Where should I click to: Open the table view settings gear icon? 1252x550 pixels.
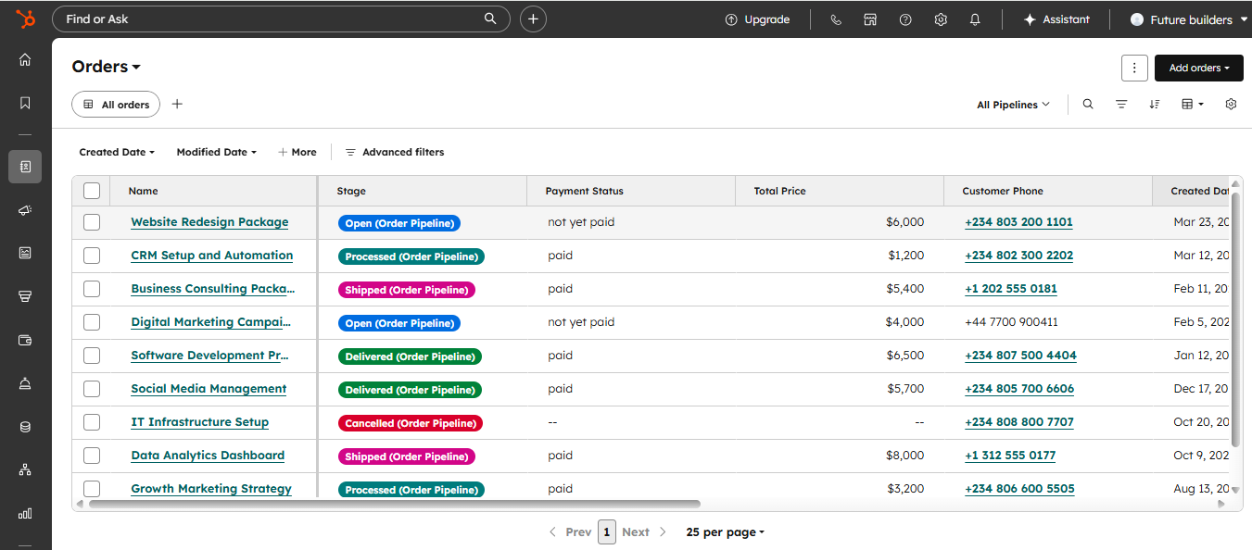1231,105
